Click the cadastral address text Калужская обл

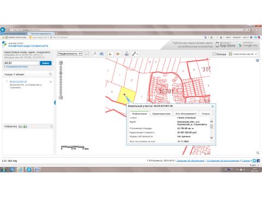(192, 123)
